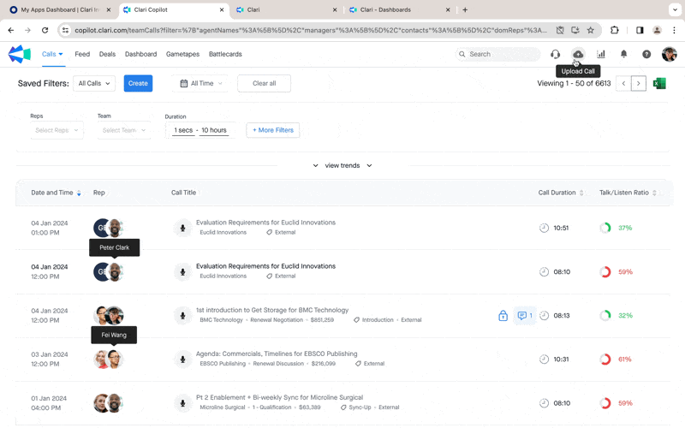
Task: Reload the page in browser
Action: click(45, 30)
